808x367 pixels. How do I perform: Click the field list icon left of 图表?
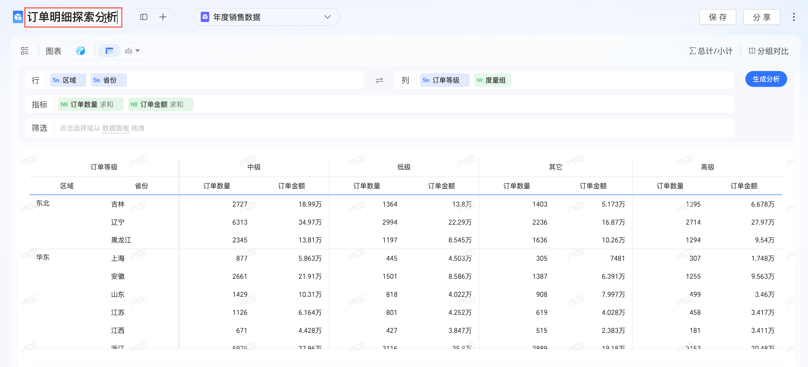tap(25, 51)
